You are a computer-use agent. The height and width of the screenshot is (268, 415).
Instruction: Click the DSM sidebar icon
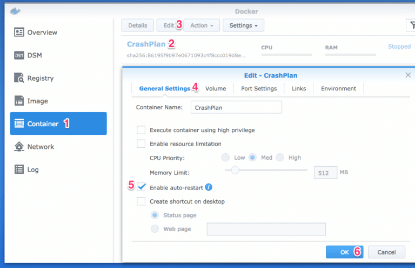pyautogui.click(x=19, y=55)
